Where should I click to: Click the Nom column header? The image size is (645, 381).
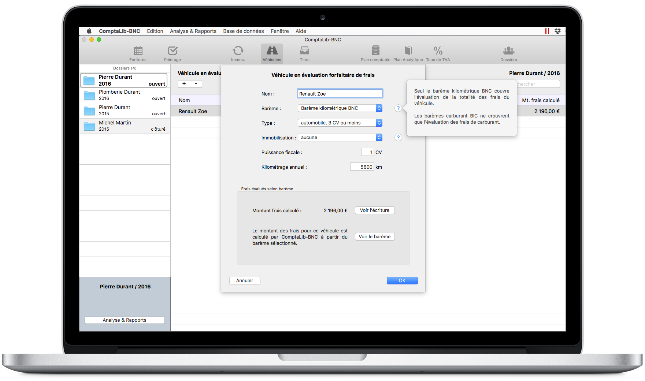pos(196,100)
